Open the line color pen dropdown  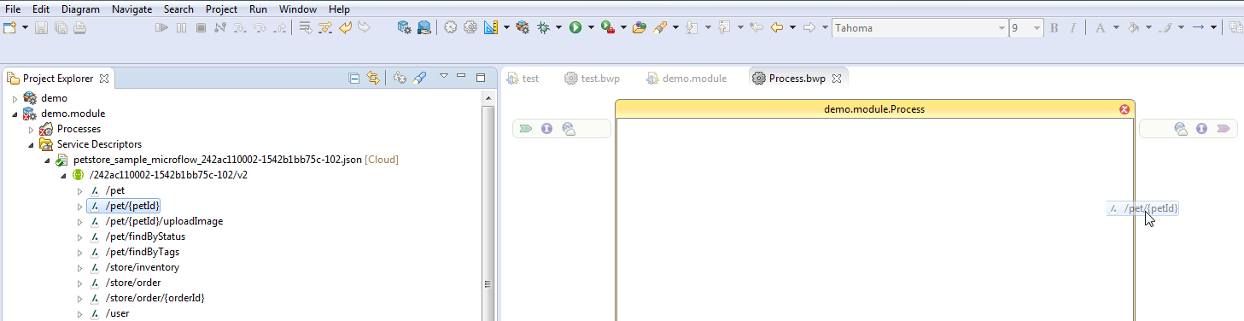[1181, 27]
